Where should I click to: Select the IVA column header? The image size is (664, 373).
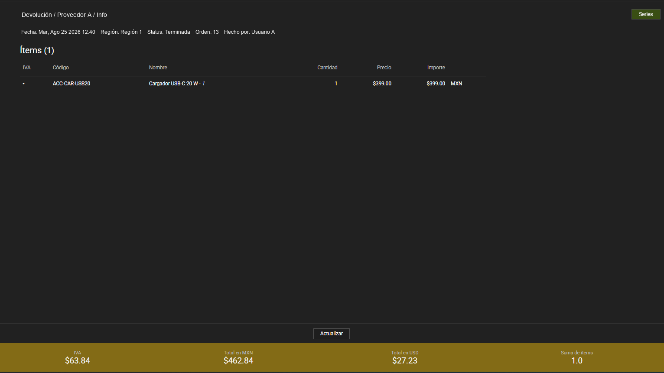26,68
